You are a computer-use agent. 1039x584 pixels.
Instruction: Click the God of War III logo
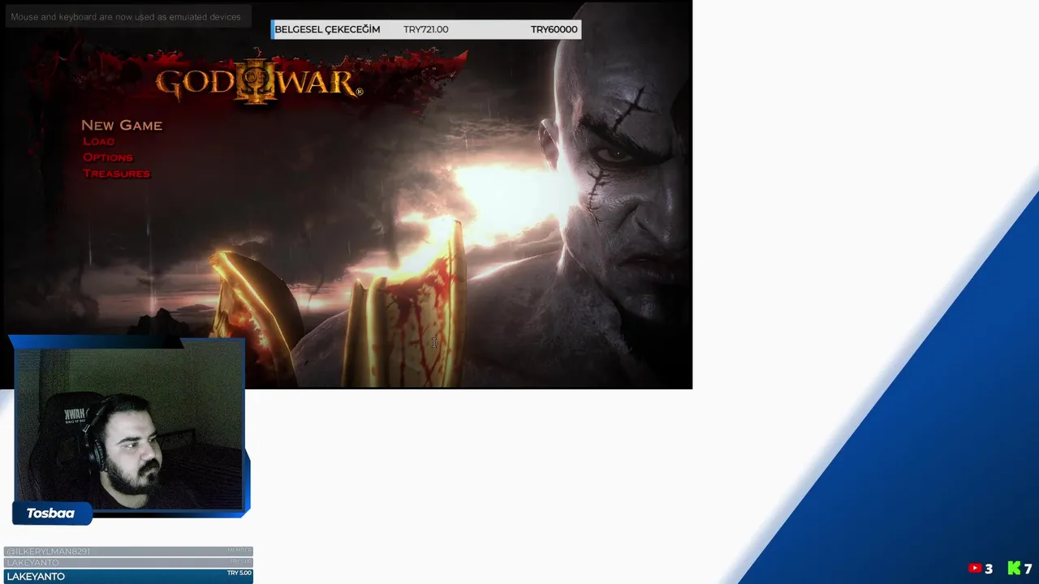[258, 82]
